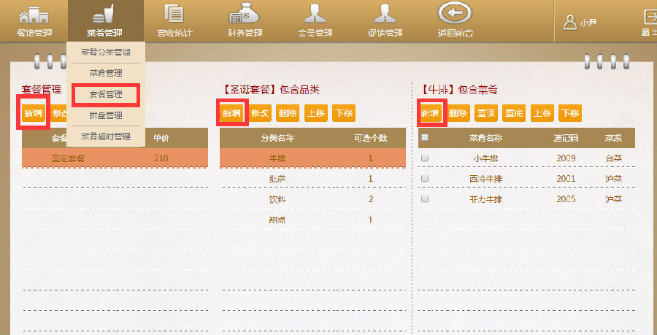Open 营收统计 revenue statistics icon
The width and height of the screenshot is (657, 335).
(x=174, y=15)
